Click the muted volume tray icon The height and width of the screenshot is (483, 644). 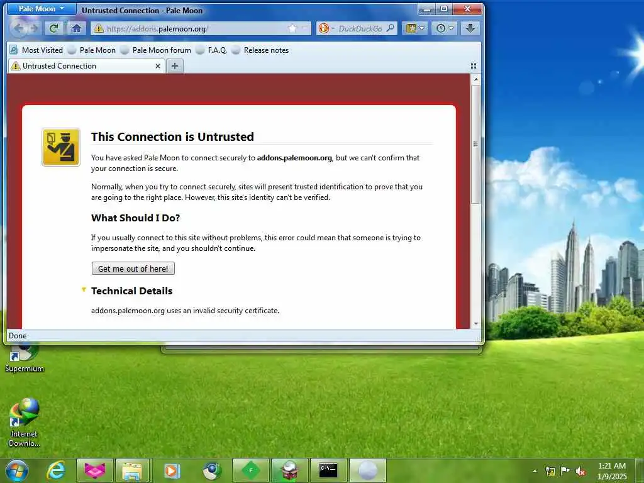click(580, 471)
